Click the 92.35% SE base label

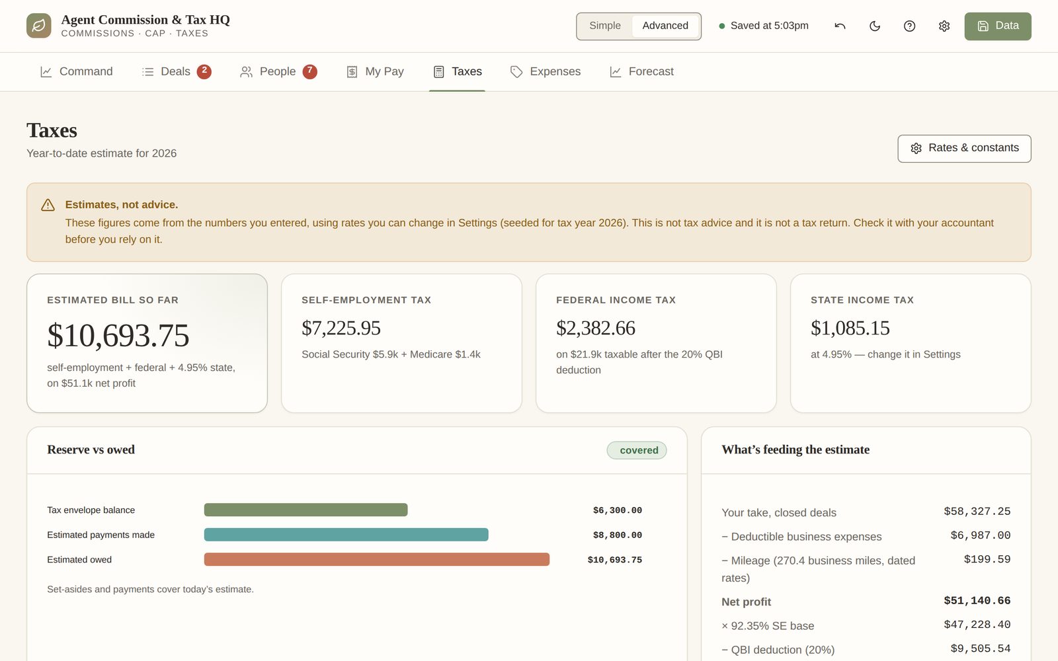click(x=768, y=626)
